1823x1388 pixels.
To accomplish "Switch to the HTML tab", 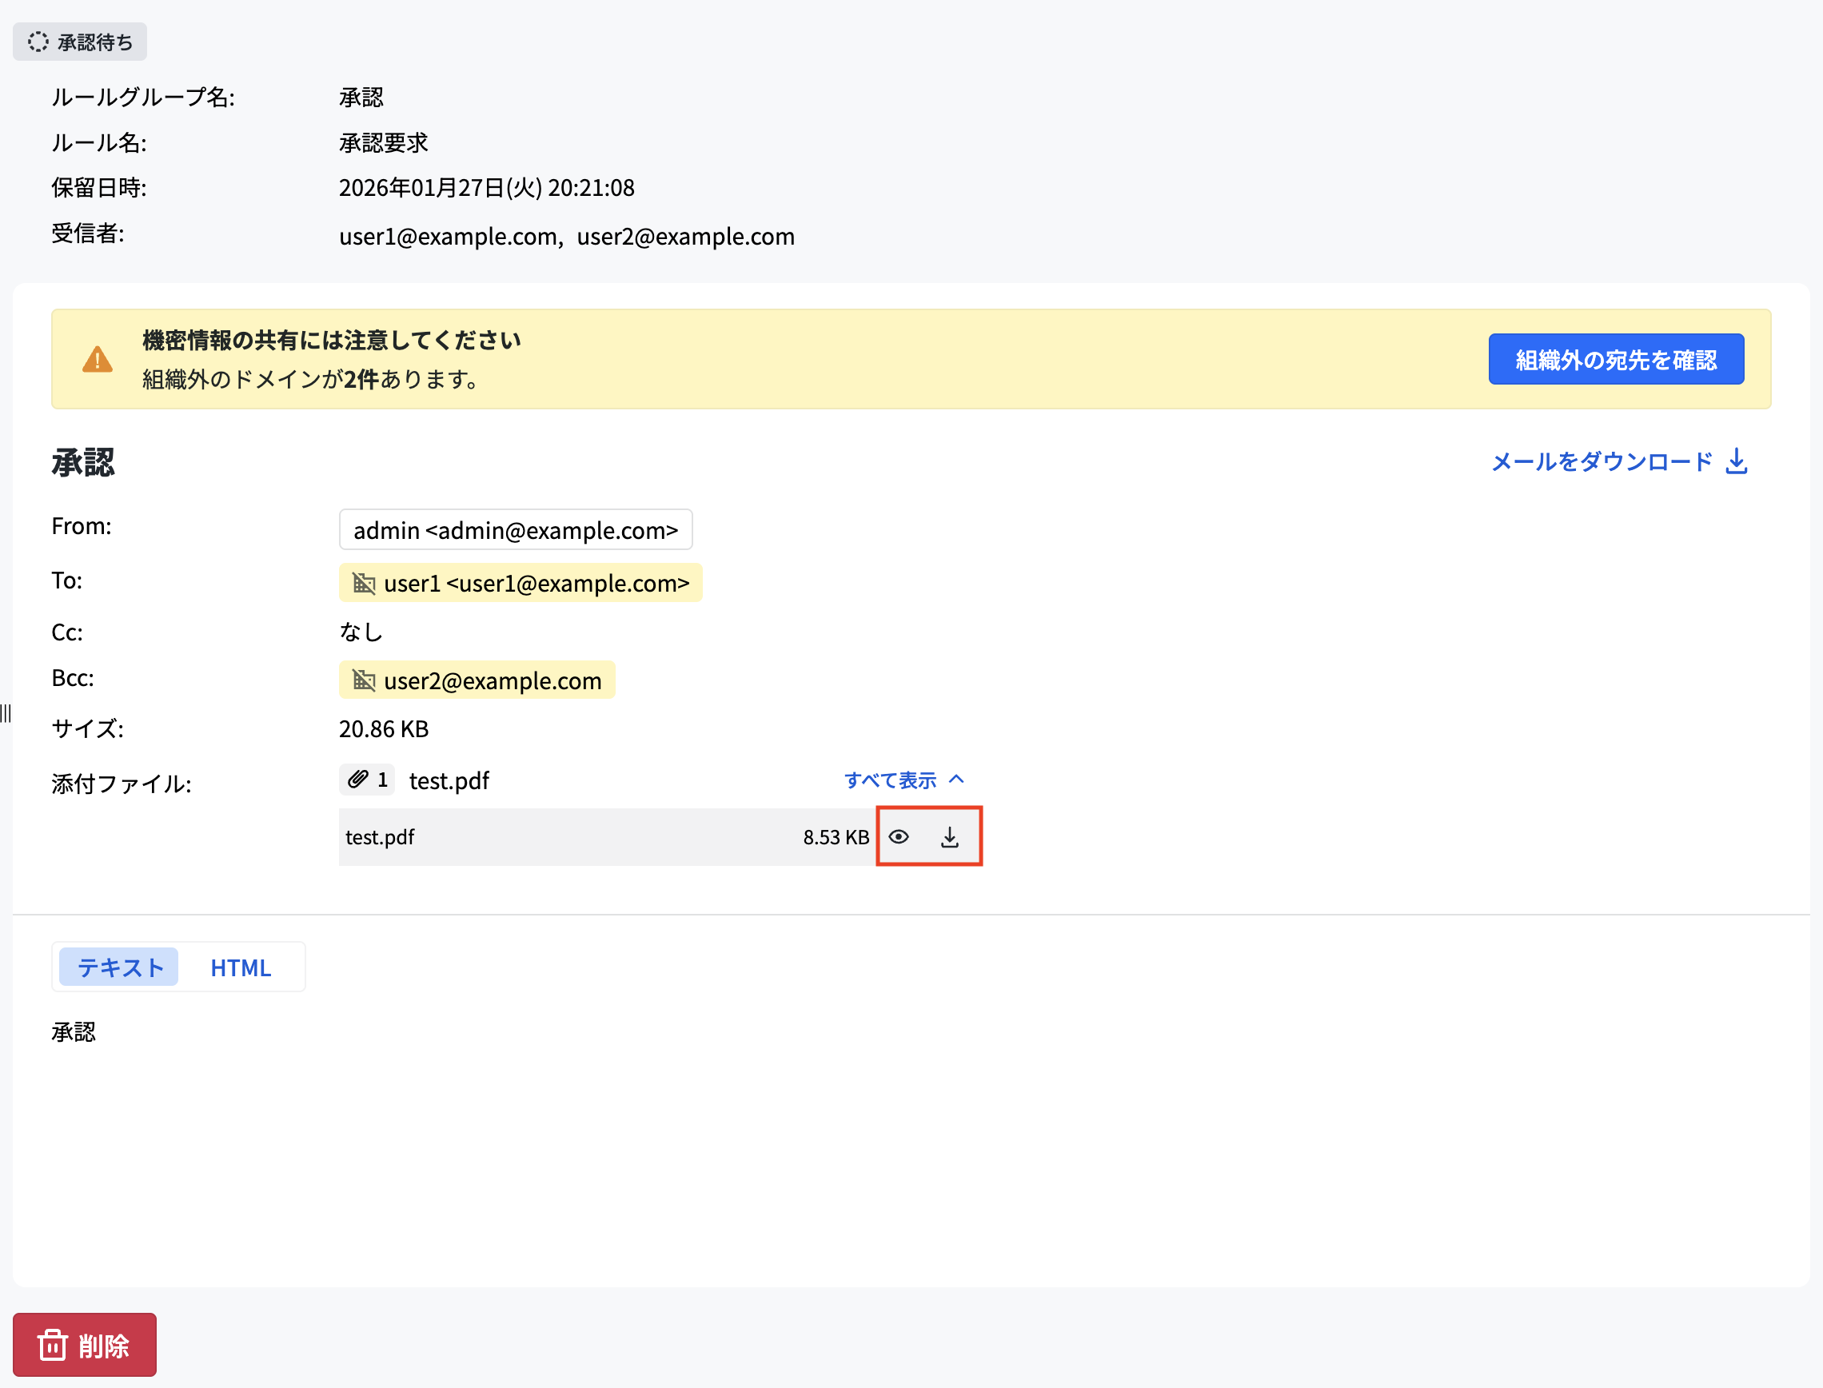I will [241, 967].
